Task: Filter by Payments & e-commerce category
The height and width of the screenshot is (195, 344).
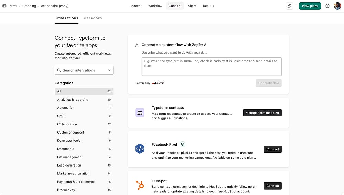Action: point(84,182)
